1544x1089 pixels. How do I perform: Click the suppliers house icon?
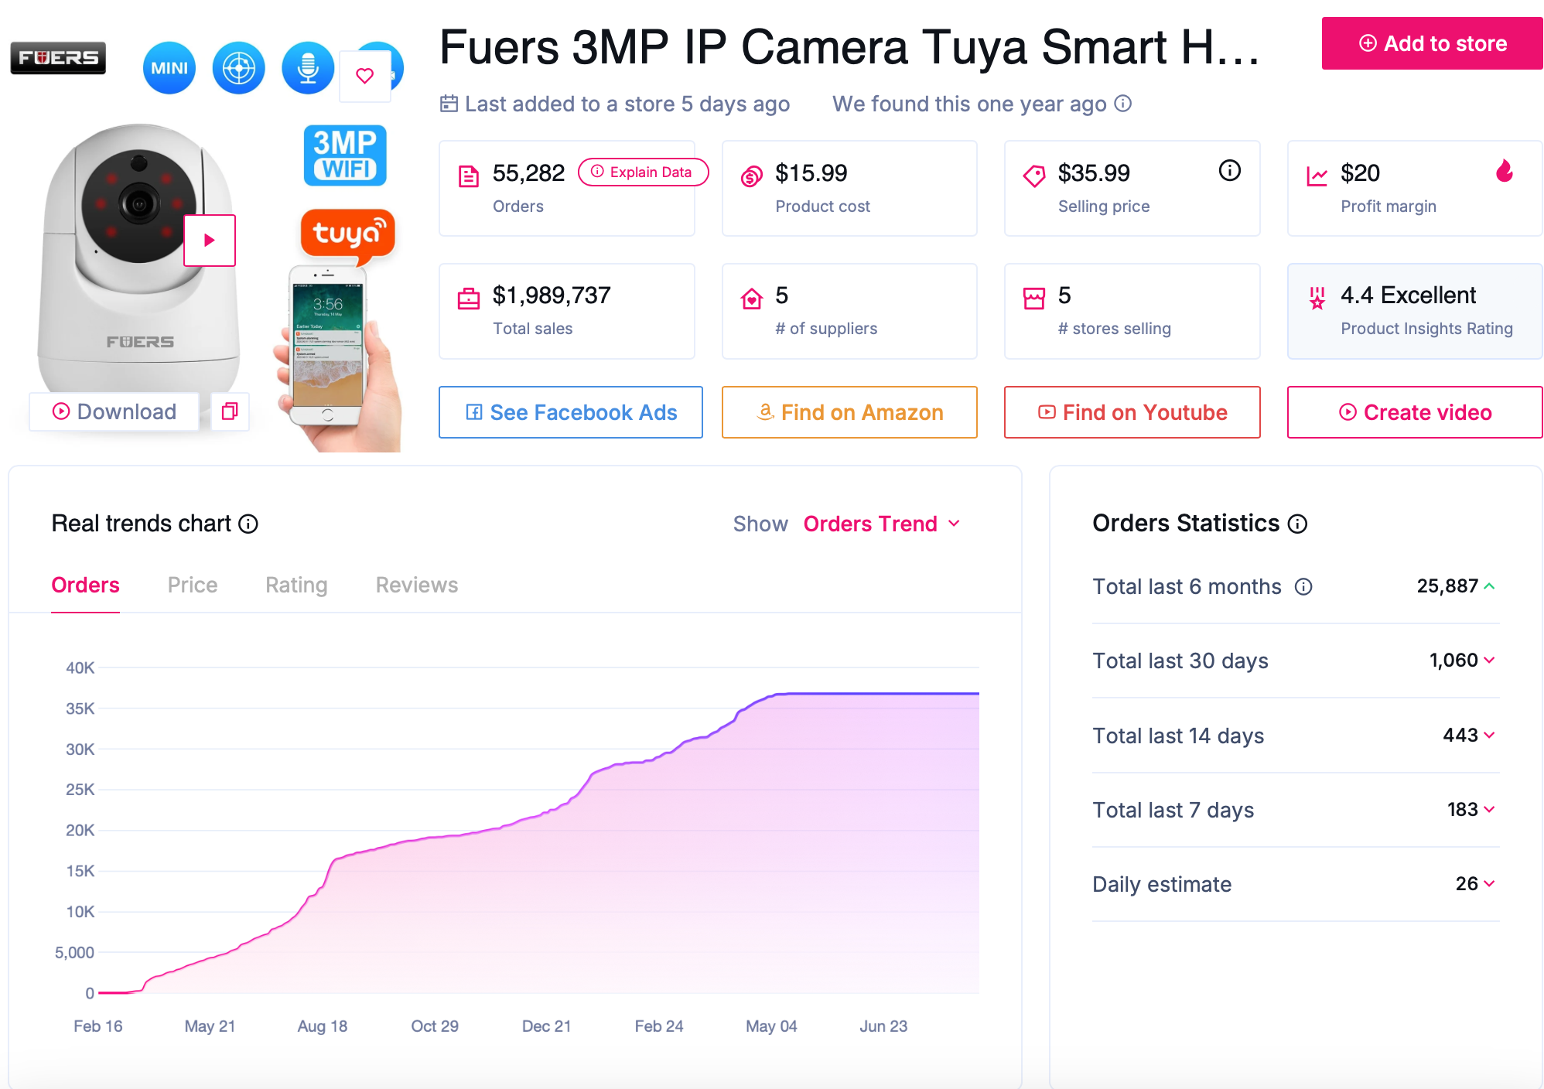coord(751,299)
